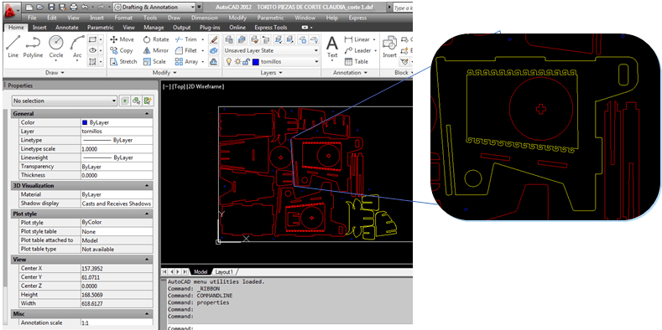This screenshot has width=662, height=330.
Task: Click the Insert block icon
Action: [389, 46]
